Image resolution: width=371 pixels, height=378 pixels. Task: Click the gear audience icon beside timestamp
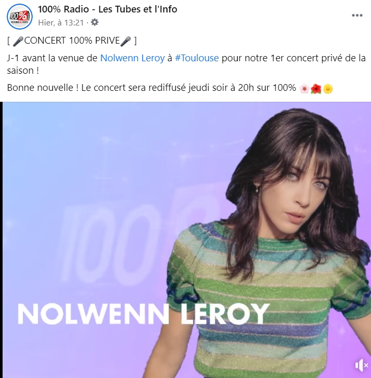(x=94, y=22)
